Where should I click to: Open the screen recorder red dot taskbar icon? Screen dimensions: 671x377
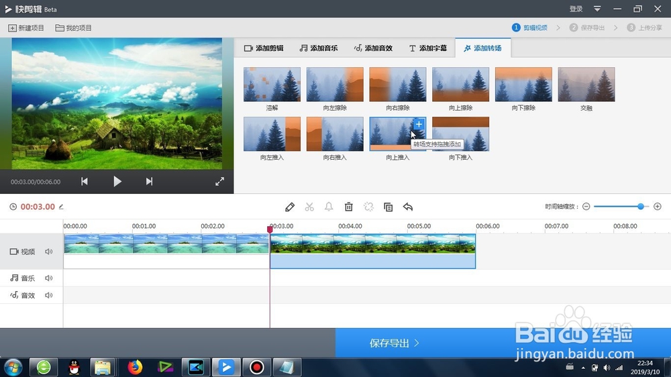click(257, 367)
